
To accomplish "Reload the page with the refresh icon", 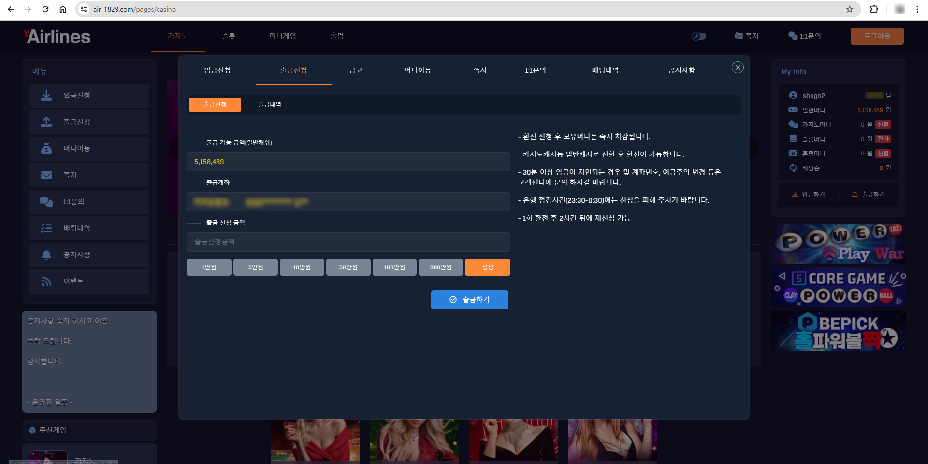I will [x=45, y=9].
